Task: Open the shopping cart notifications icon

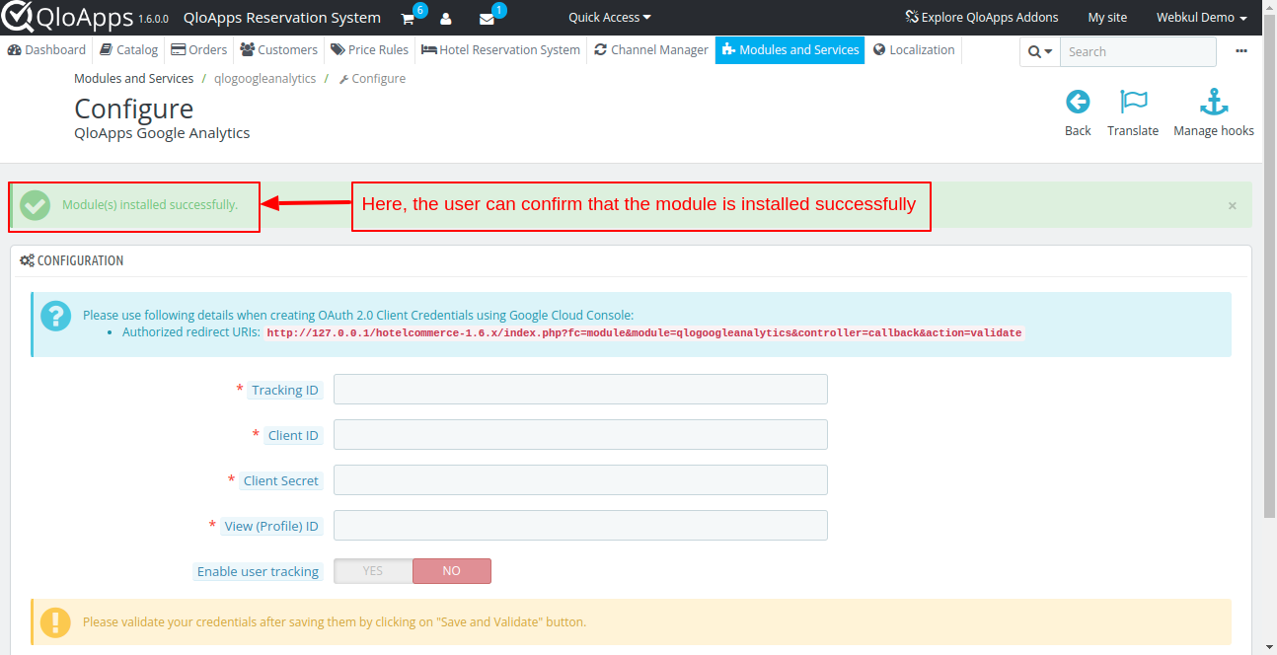Action: tap(408, 19)
